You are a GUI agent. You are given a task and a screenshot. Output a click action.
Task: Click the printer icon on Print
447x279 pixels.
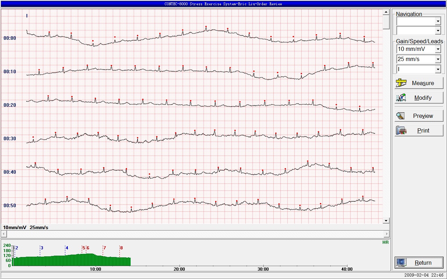pos(401,130)
